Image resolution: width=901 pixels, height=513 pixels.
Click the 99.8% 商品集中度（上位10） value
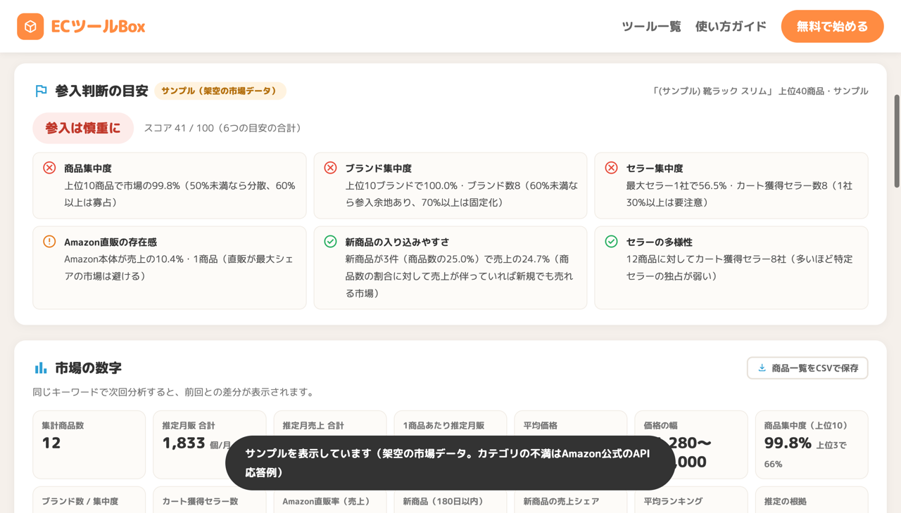pos(788,443)
